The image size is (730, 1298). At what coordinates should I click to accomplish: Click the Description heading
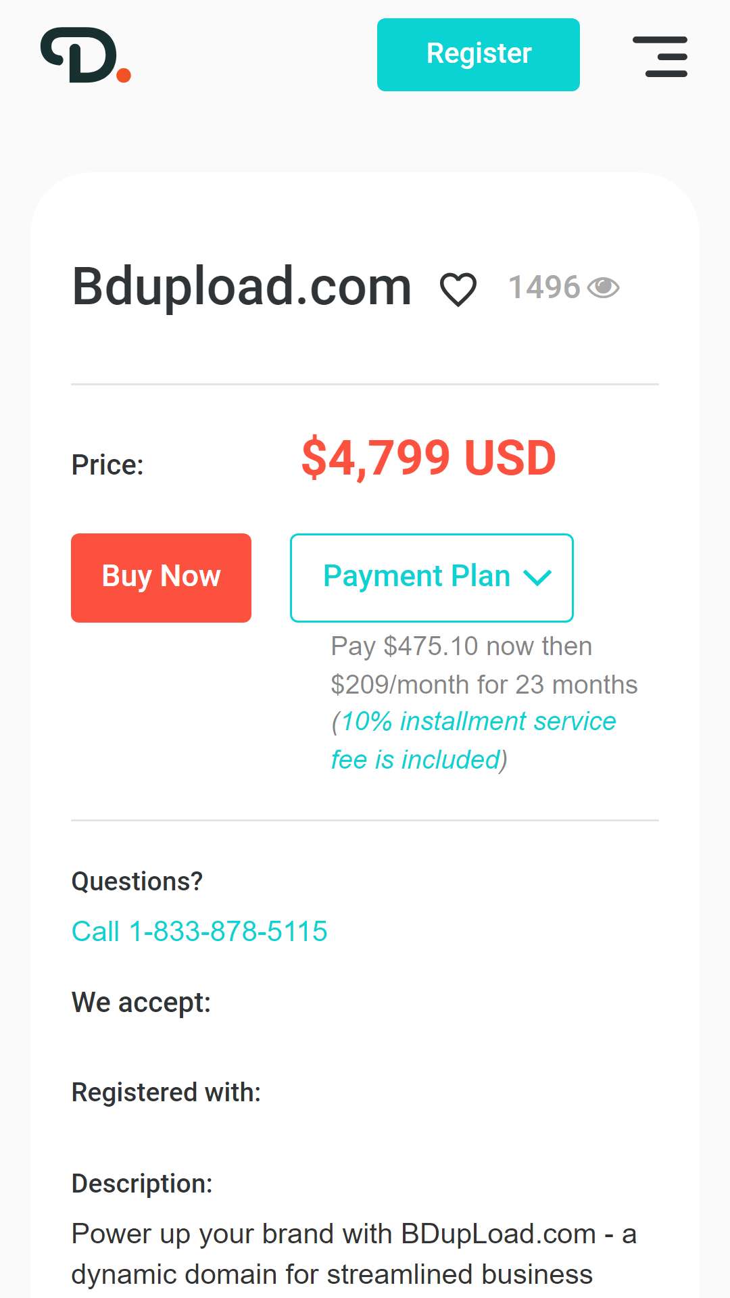point(142,1184)
